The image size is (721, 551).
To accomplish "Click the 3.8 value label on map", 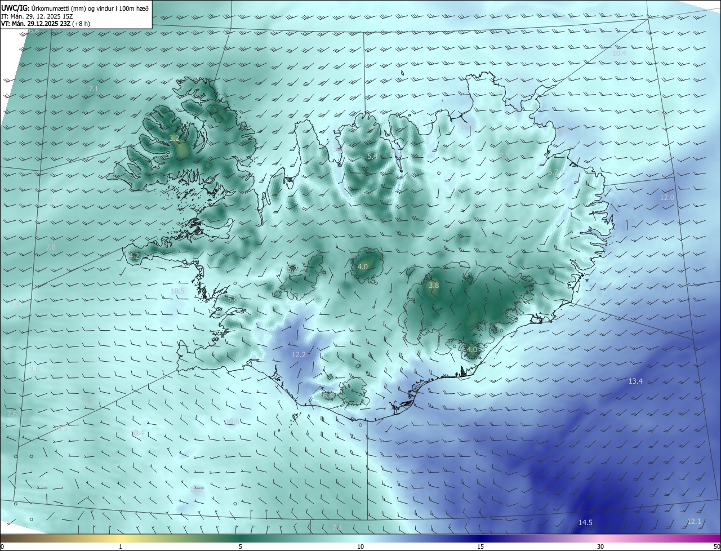I will [434, 286].
